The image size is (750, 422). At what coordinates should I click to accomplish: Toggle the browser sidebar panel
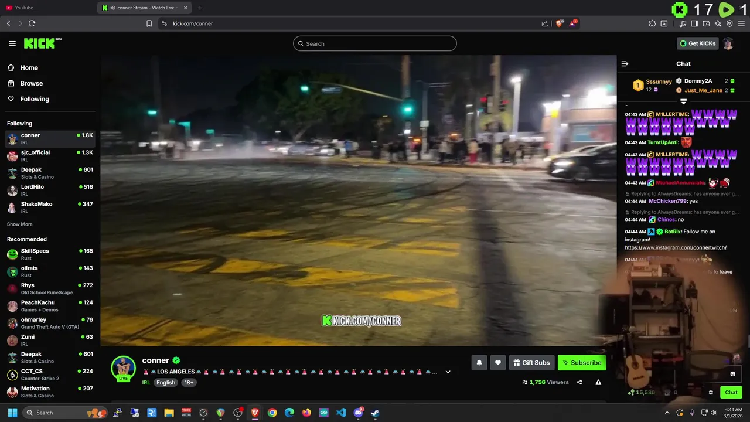[x=694, y=23]
